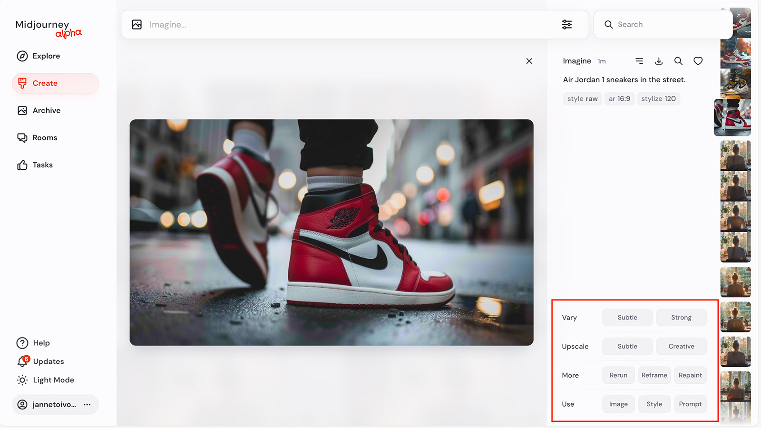This screenshot has height=428, width=761.
Task: Open the options menu lines icon
Action: click(639, 61)
